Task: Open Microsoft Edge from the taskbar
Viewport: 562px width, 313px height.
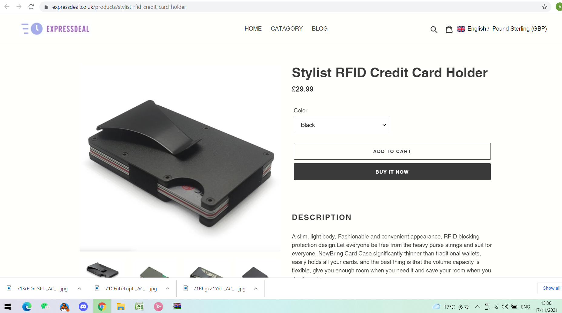Action: 27,307
